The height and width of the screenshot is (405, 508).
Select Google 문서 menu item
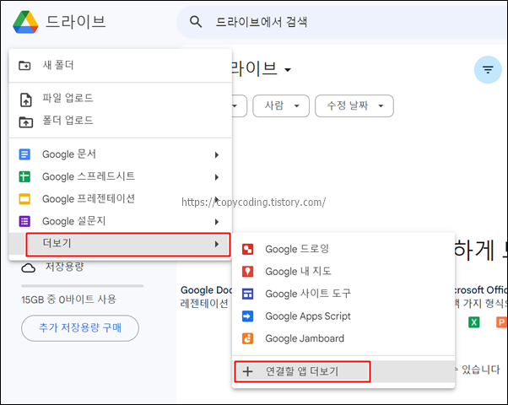click(x=120, y=154)
